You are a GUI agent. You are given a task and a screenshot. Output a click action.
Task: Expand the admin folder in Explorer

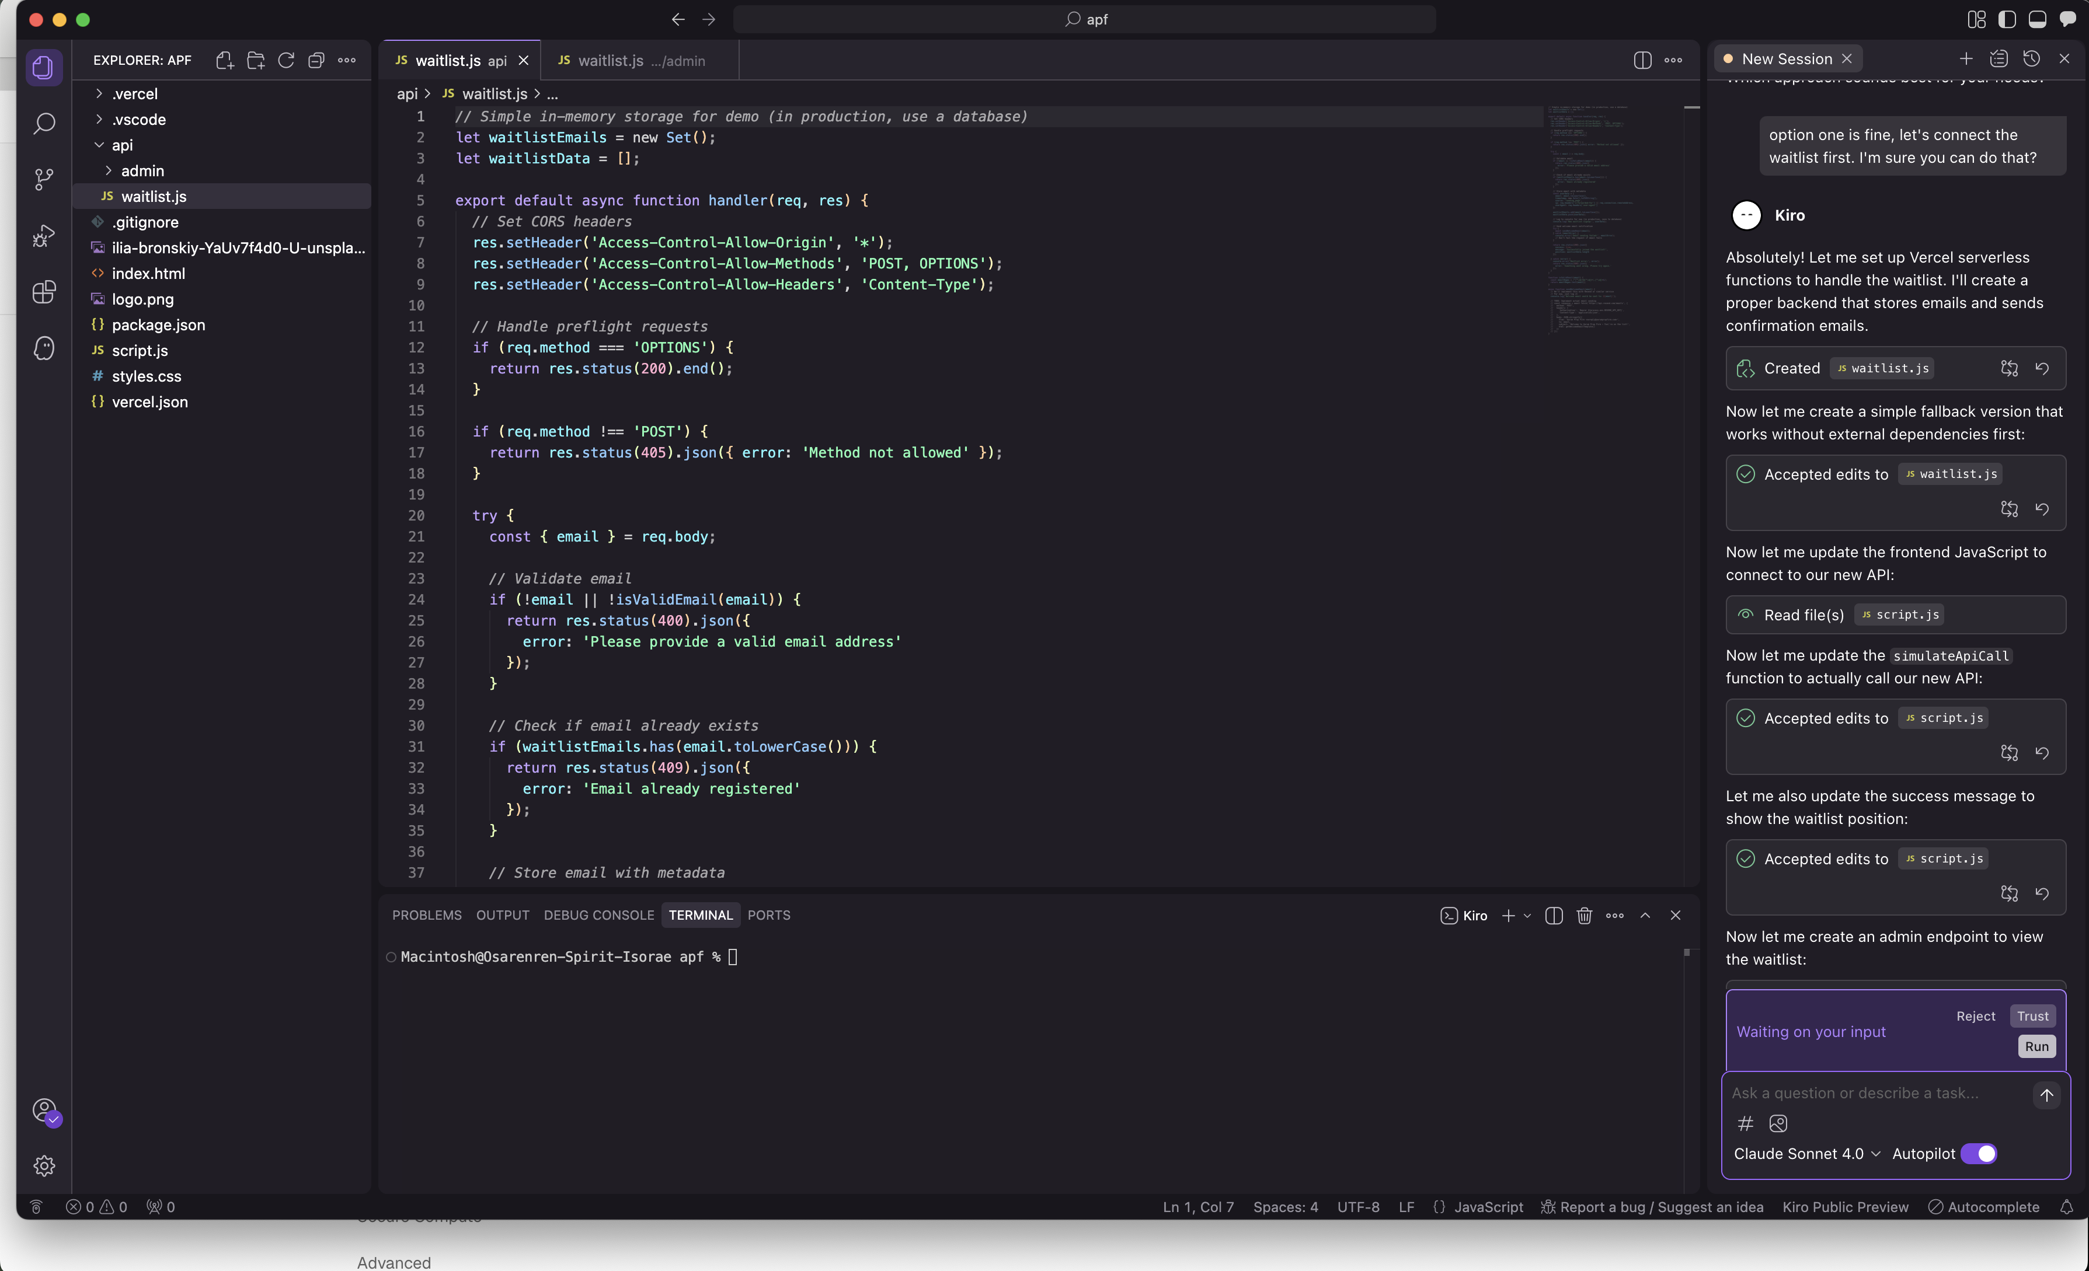(142, 170)
